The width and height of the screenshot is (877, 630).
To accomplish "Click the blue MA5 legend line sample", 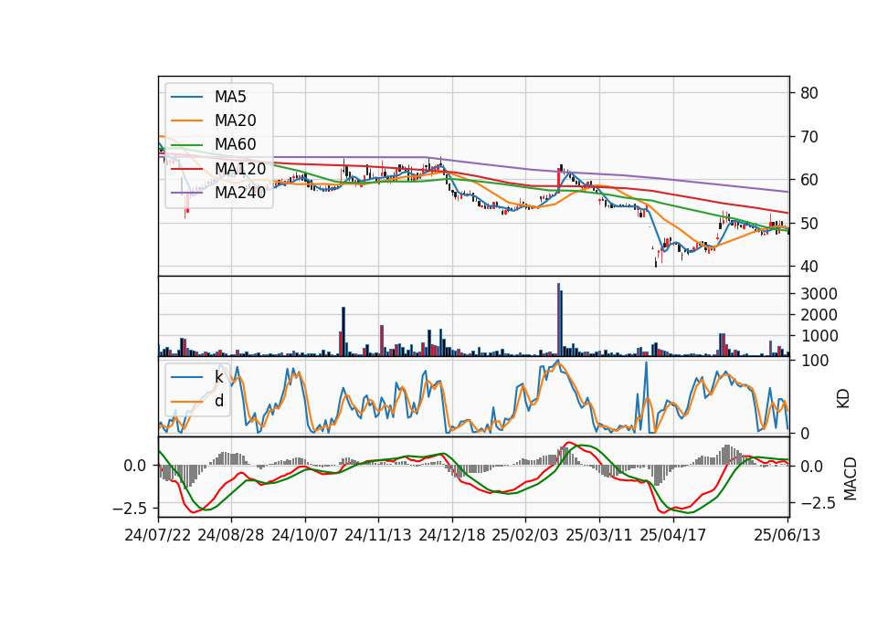I will 186,97.
